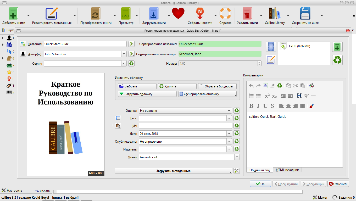Click the add format green plus icon
The width and height of the screenshot is (356, 201).
click(x=337, y=47)
